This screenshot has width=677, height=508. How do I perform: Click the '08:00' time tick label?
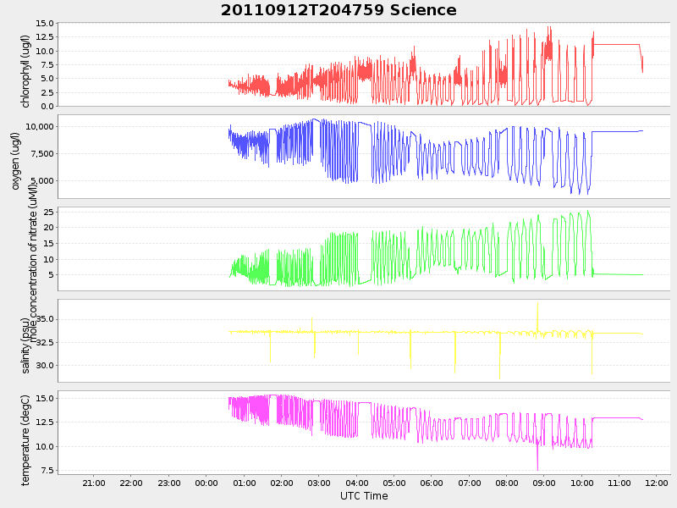[x=507, y=483]
